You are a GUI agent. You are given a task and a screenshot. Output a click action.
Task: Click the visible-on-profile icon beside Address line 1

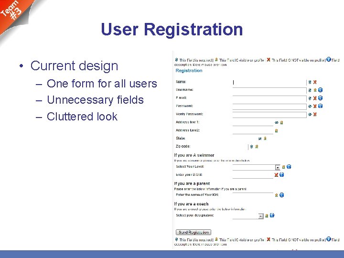click(282, 123)
